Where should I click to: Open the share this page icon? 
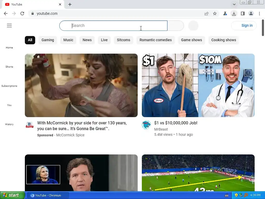(206, 13)
